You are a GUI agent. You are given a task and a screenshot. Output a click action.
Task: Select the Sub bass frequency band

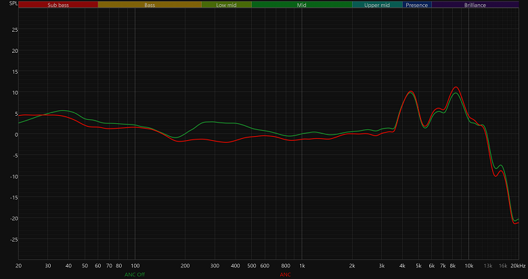pyautogui.click(x=58, y=5)
